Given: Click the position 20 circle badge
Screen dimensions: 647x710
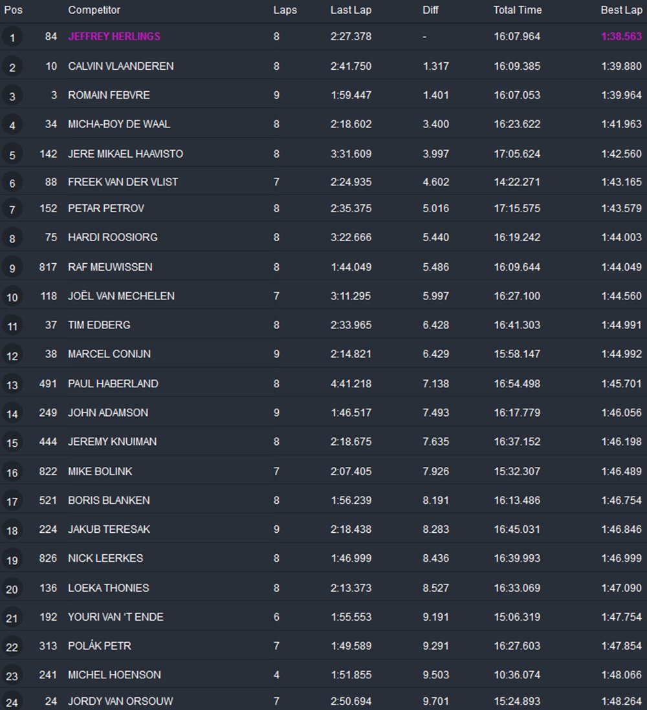Looking at the screenshot, I should (12, 589).
